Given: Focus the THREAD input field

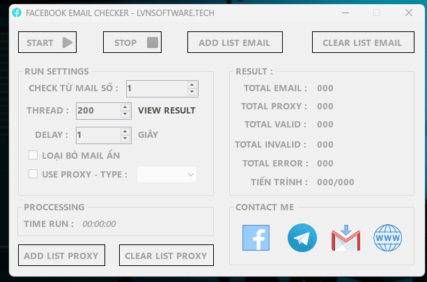Looking at the screenshot, I should click(x=99, y=111).
